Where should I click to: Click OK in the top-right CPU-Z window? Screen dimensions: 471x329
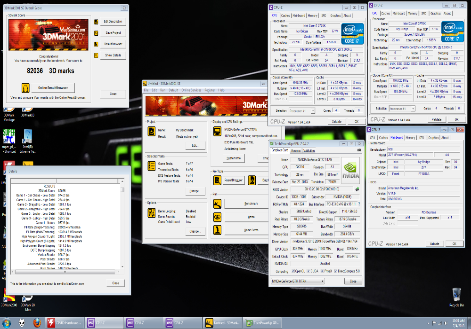pos(456,119)
